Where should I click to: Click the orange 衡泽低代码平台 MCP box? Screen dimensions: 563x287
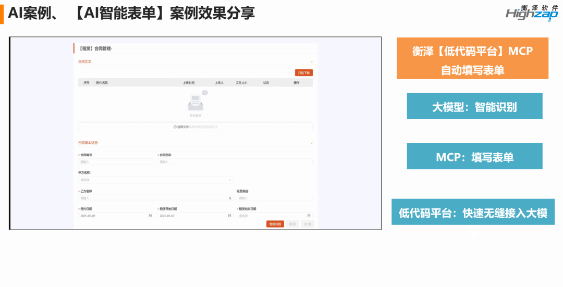pos(472,58)
